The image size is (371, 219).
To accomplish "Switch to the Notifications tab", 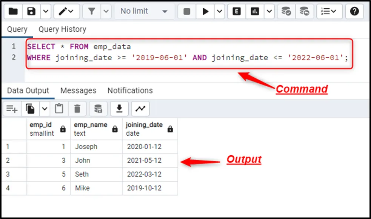I will (130, 90).
